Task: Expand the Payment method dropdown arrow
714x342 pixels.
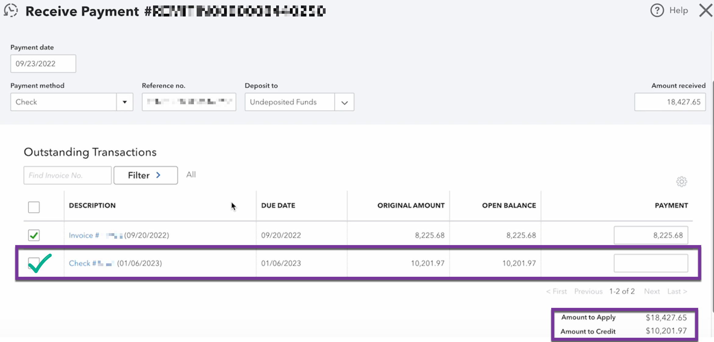Action: point(124,102)
